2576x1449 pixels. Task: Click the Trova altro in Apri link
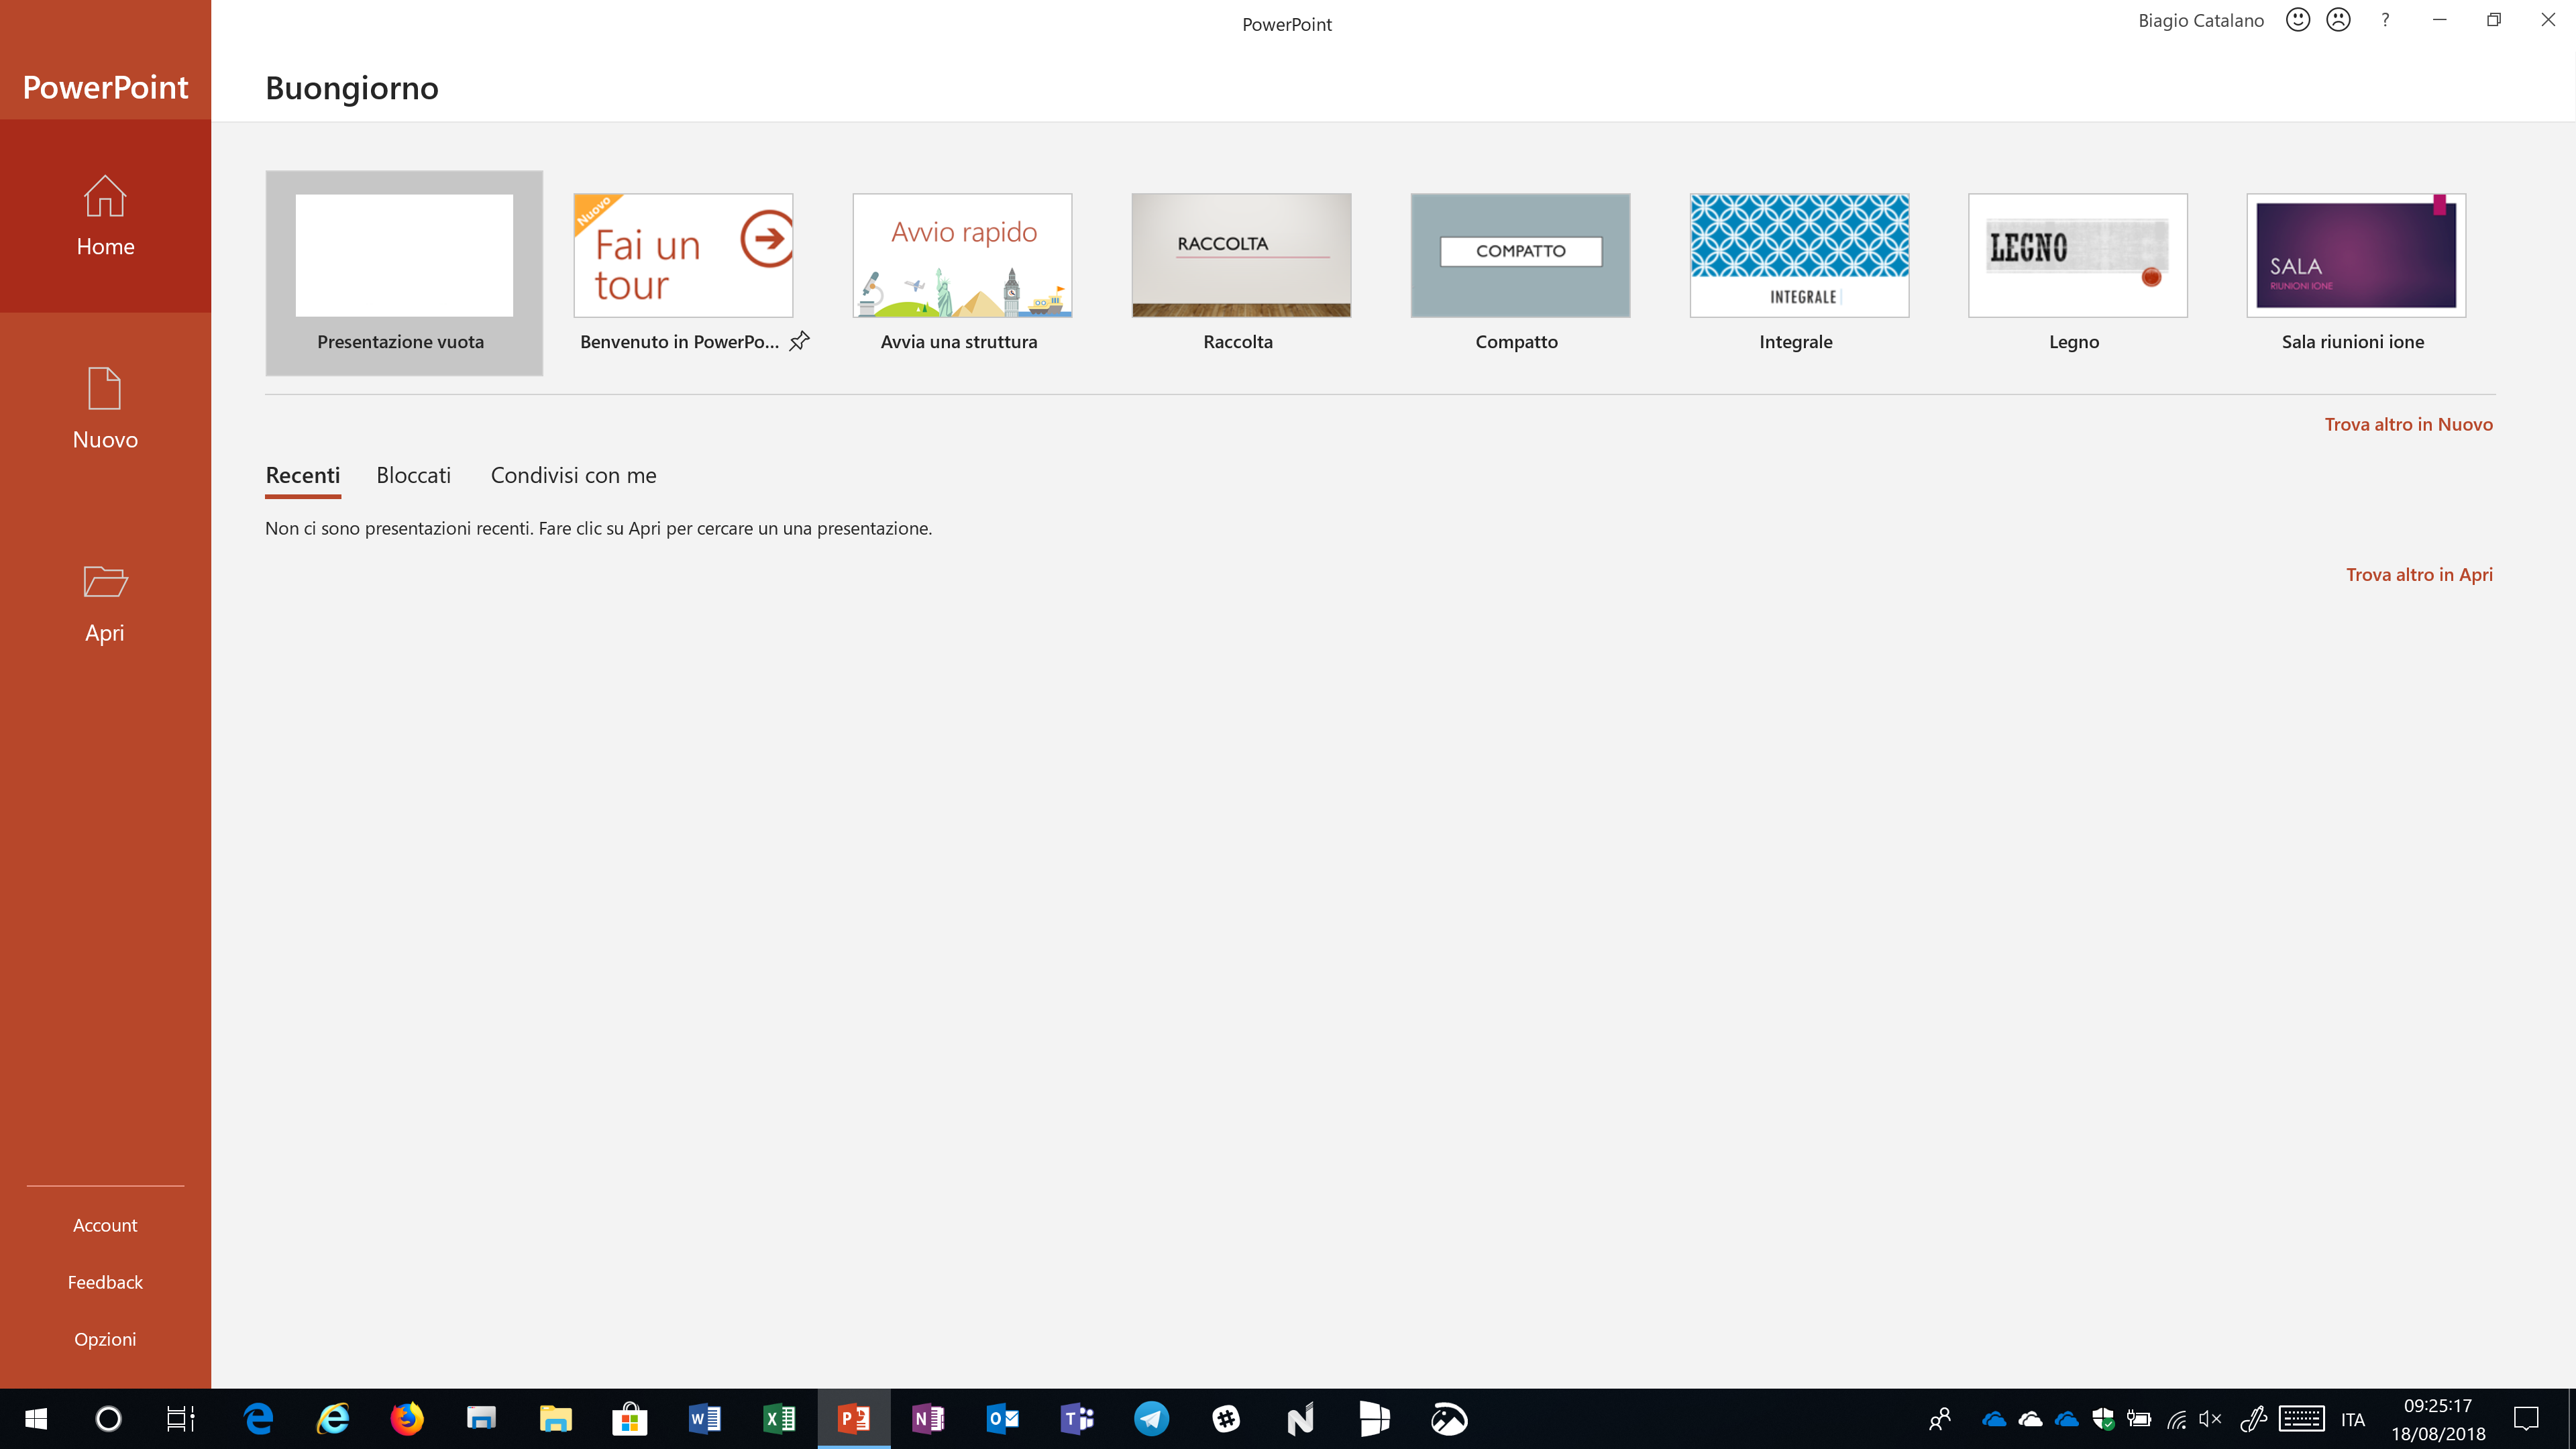tap(2419, 574)
